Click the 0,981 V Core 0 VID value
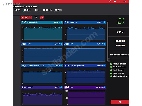Image resolution: width=142 pixels, height=106 pixels. pos(100,22)
